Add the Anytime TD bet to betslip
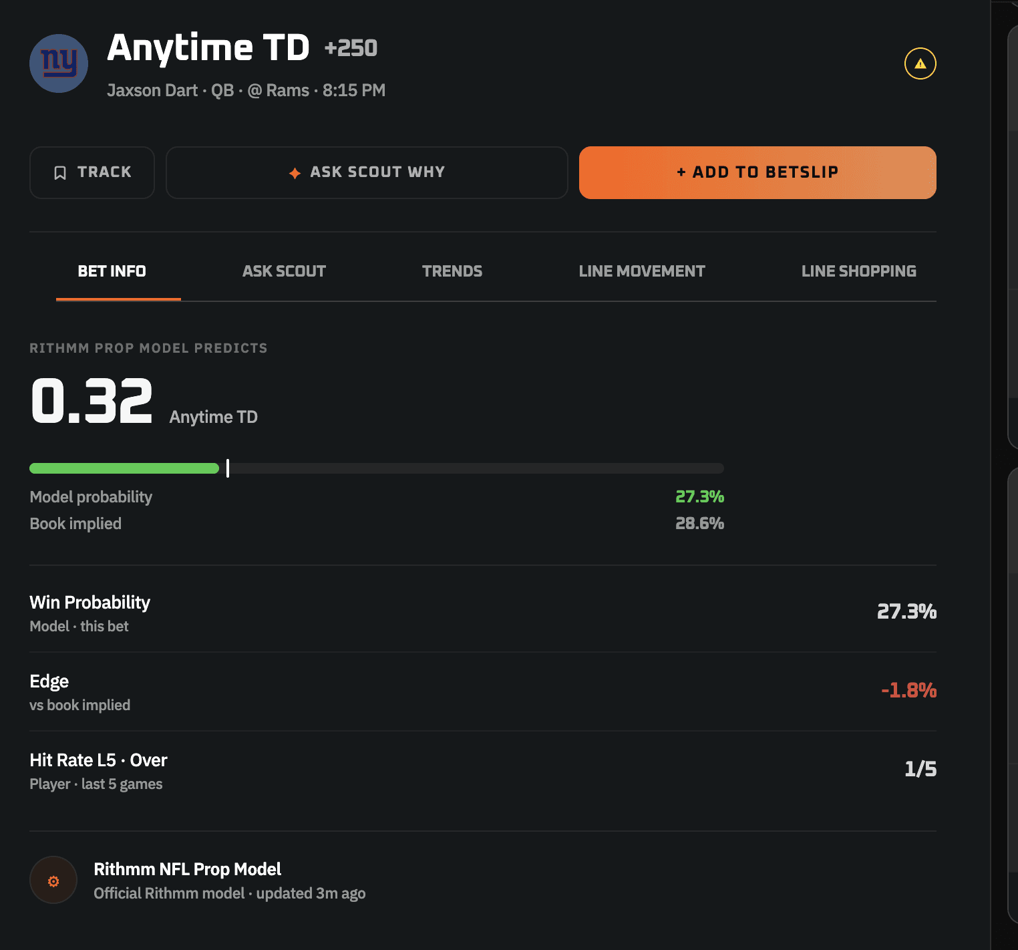 757,172
